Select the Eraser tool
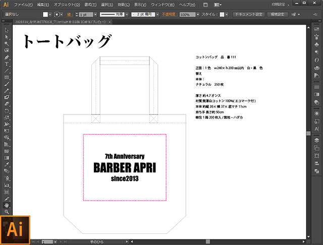The height and width of the screenshot is (245, 323). point(7,104)
